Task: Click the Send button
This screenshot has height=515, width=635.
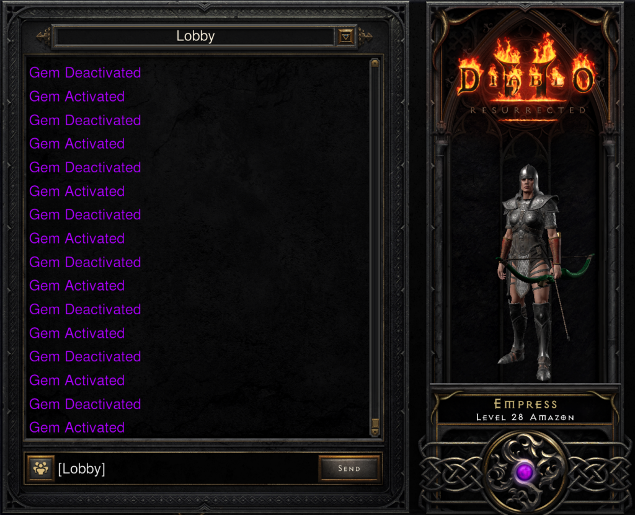Action: pos(349,469)
